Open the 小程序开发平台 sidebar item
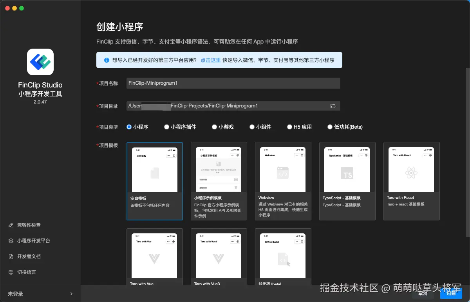470x302 pixels. coord(34,240)
